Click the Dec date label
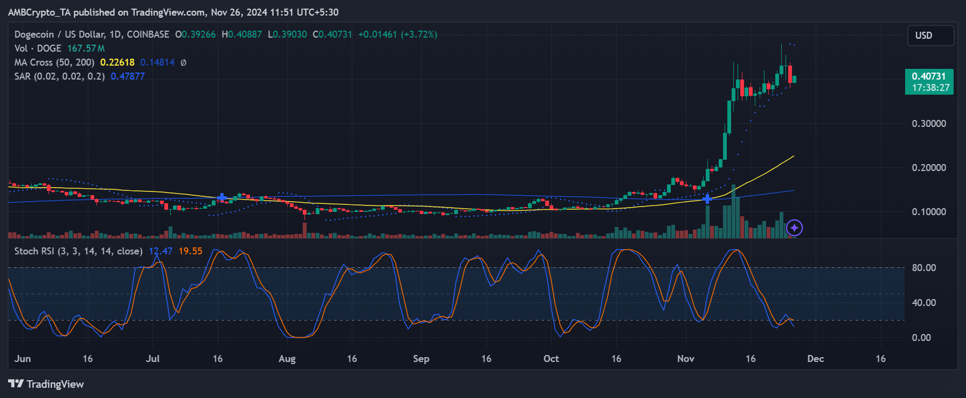This screenshot has height=398, width=966. tap(816, 359)
